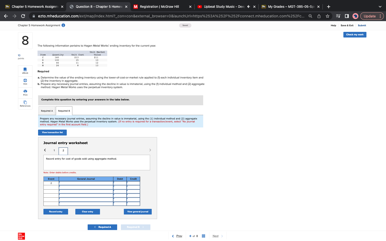Click the Record entry button
This screenshot has height=241, width=386.
(56, 212)
